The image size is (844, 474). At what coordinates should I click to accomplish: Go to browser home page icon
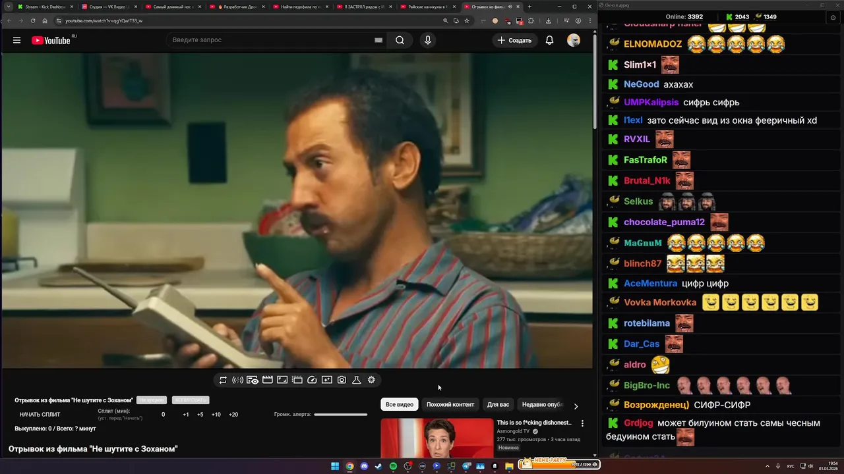(45, 20)
